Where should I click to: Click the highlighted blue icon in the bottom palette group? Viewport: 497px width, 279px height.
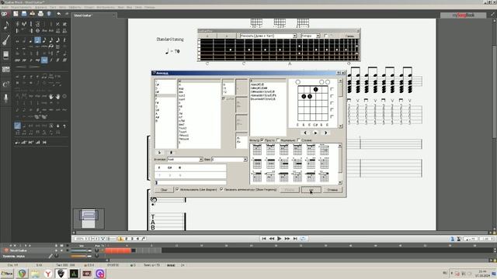(x=17, y=126)
